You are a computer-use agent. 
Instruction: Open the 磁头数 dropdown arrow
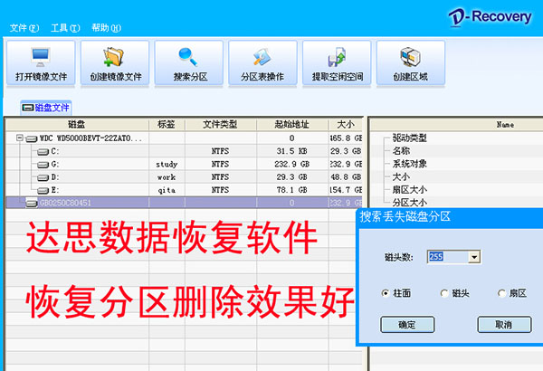click(474, 257)
